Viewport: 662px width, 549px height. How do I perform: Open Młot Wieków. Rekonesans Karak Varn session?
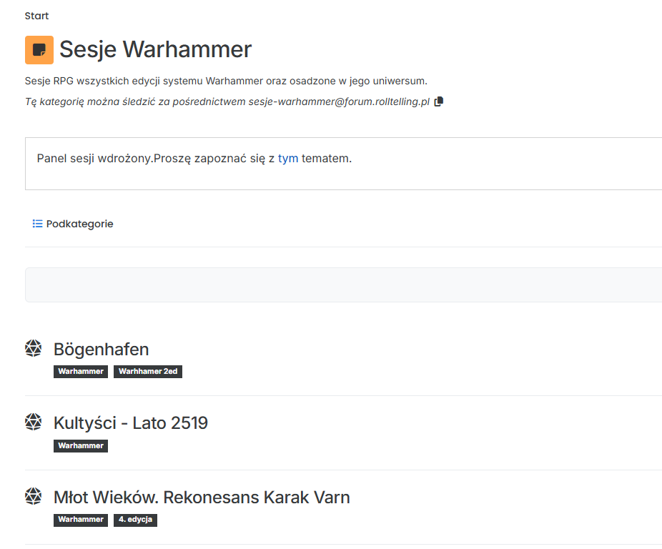[202, 498]
